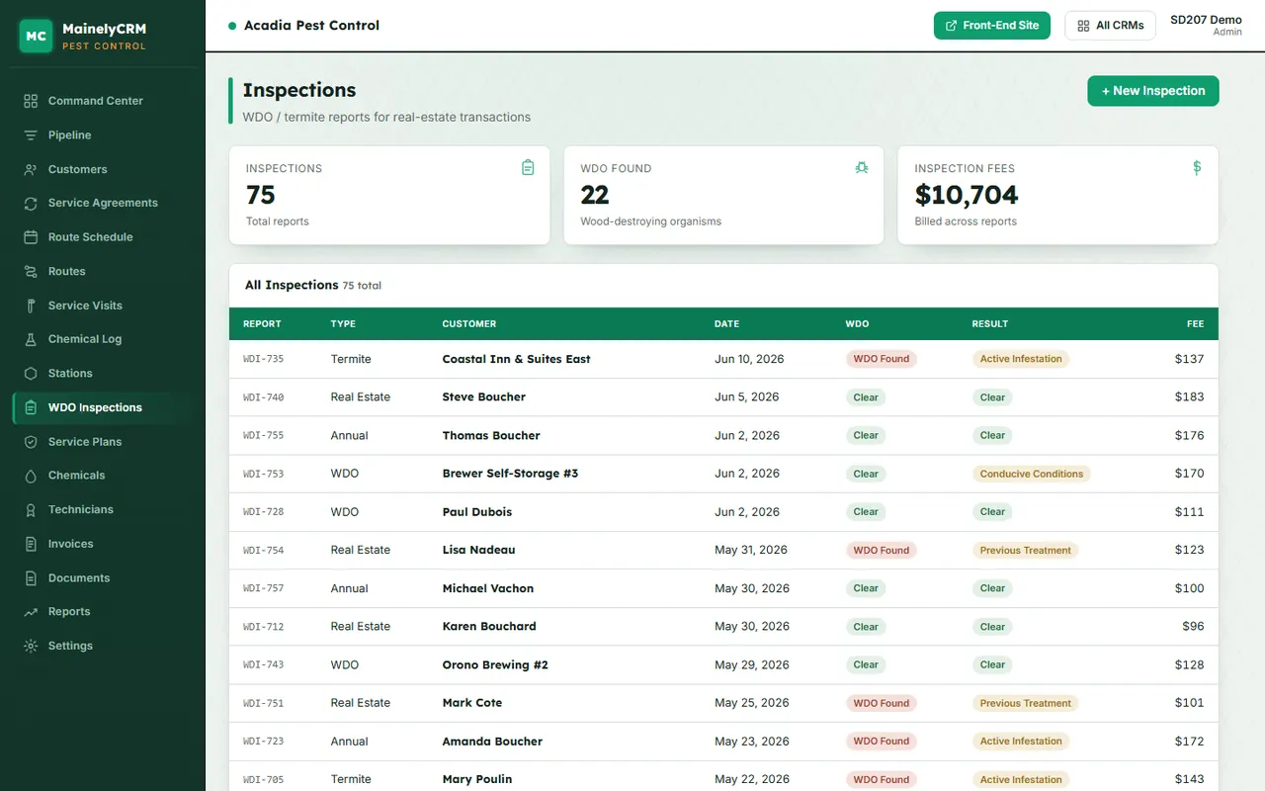Screen dimensions: 1265x791
Task: Click the Route Schedule calendar icon
Action: pyautogui.click(x=31, y=237)
